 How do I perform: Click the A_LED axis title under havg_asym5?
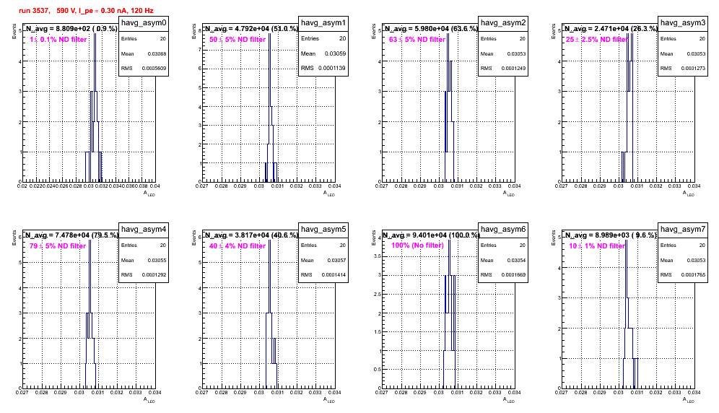click(329, 400)
